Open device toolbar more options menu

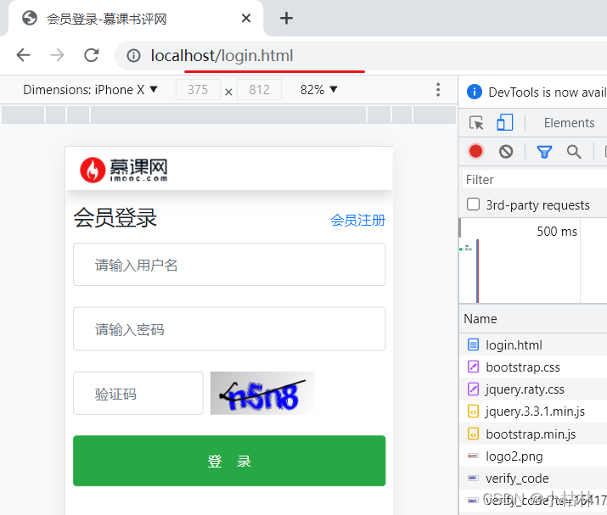tap(438, 90)
